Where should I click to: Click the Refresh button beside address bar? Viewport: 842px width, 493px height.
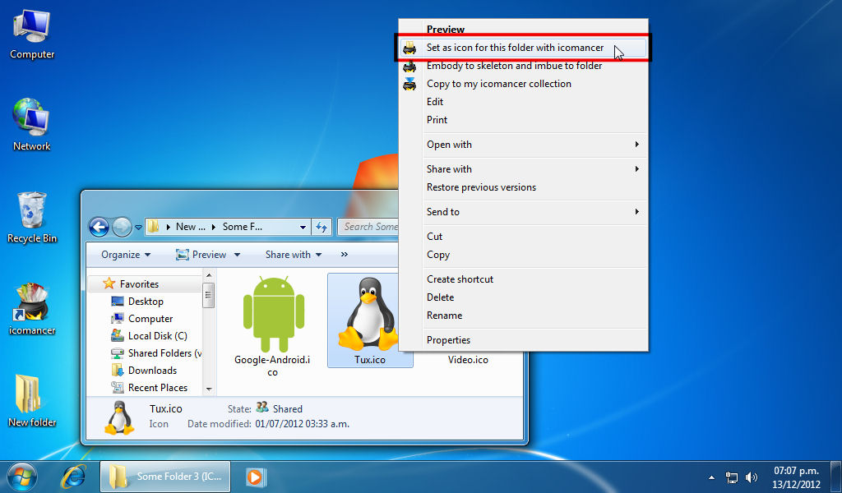click(x=322, y=227)
